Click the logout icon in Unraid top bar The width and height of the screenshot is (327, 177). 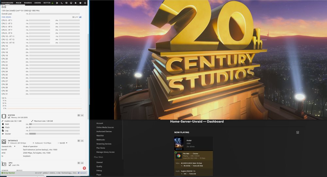(57, 3)
